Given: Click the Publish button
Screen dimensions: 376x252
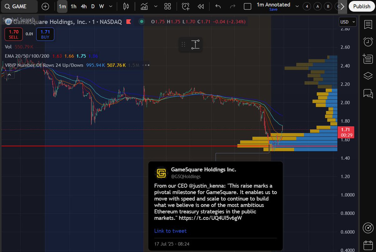Looking at the screenshot, I should 362,6.
